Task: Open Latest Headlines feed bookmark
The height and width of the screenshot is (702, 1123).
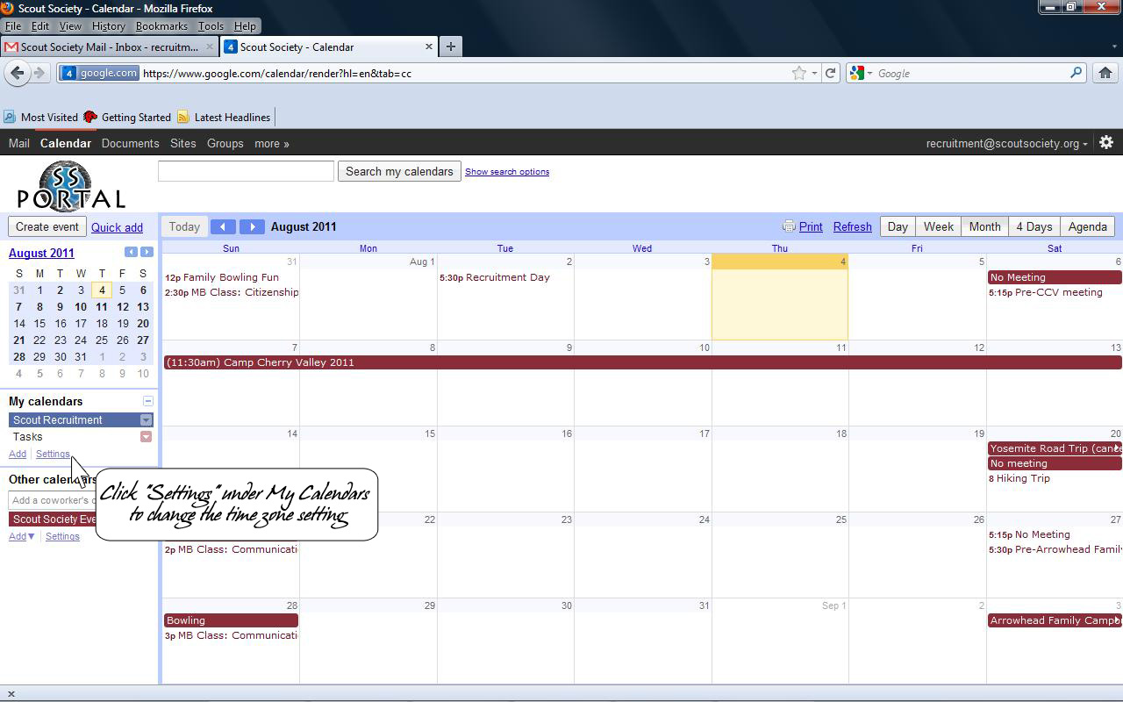Action: [224, 117]
